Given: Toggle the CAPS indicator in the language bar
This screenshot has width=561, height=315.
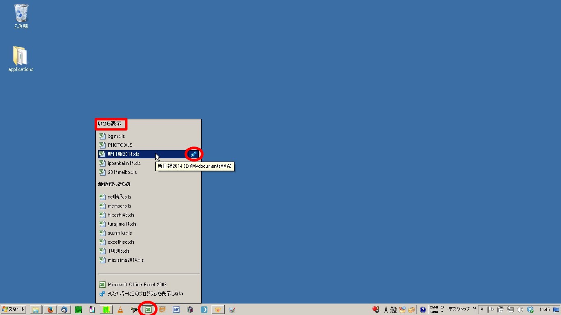Looking at the screenshot, I should 434,307.
